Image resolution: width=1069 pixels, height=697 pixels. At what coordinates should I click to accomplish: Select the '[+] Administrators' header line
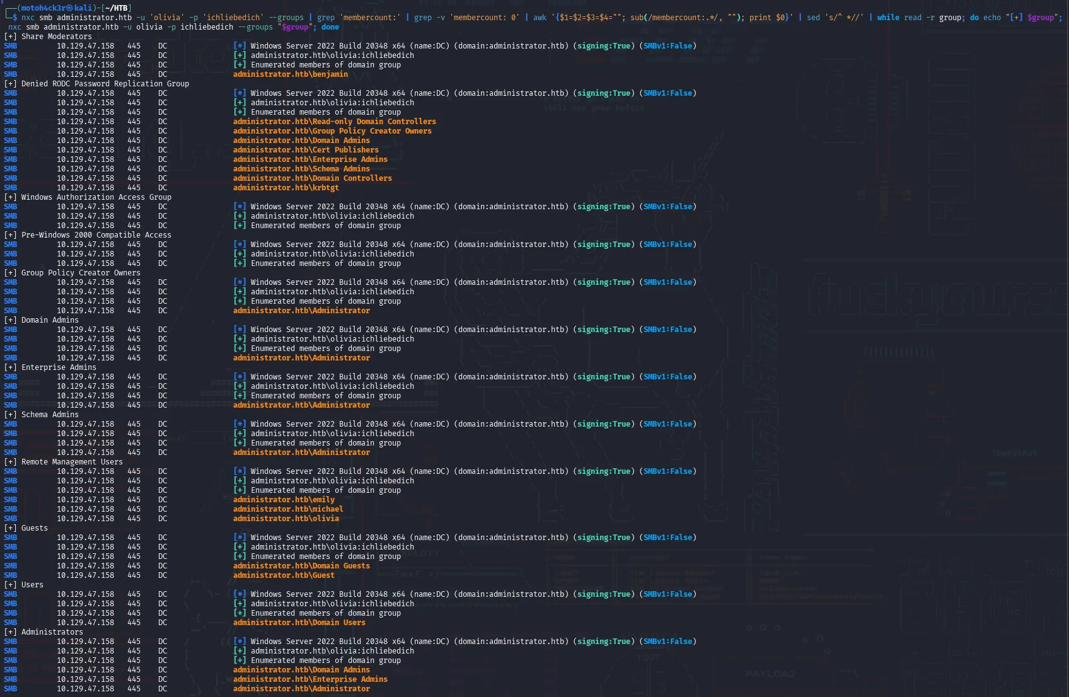pos(43,632)
